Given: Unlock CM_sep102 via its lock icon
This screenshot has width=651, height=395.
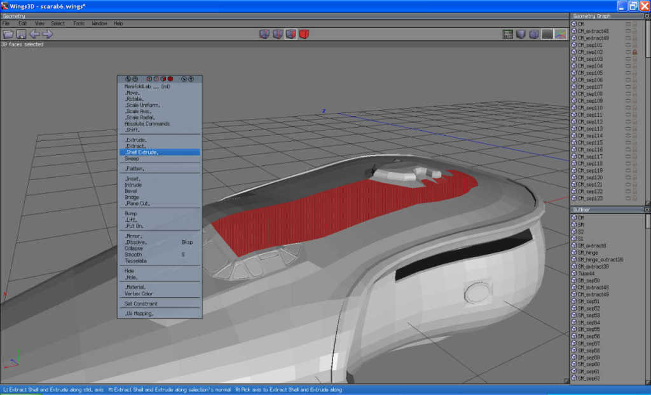Looking at the screenshot, I should tap(634, 52).
